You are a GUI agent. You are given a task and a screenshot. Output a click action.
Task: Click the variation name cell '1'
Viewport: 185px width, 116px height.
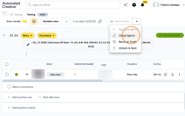[75, 74]
